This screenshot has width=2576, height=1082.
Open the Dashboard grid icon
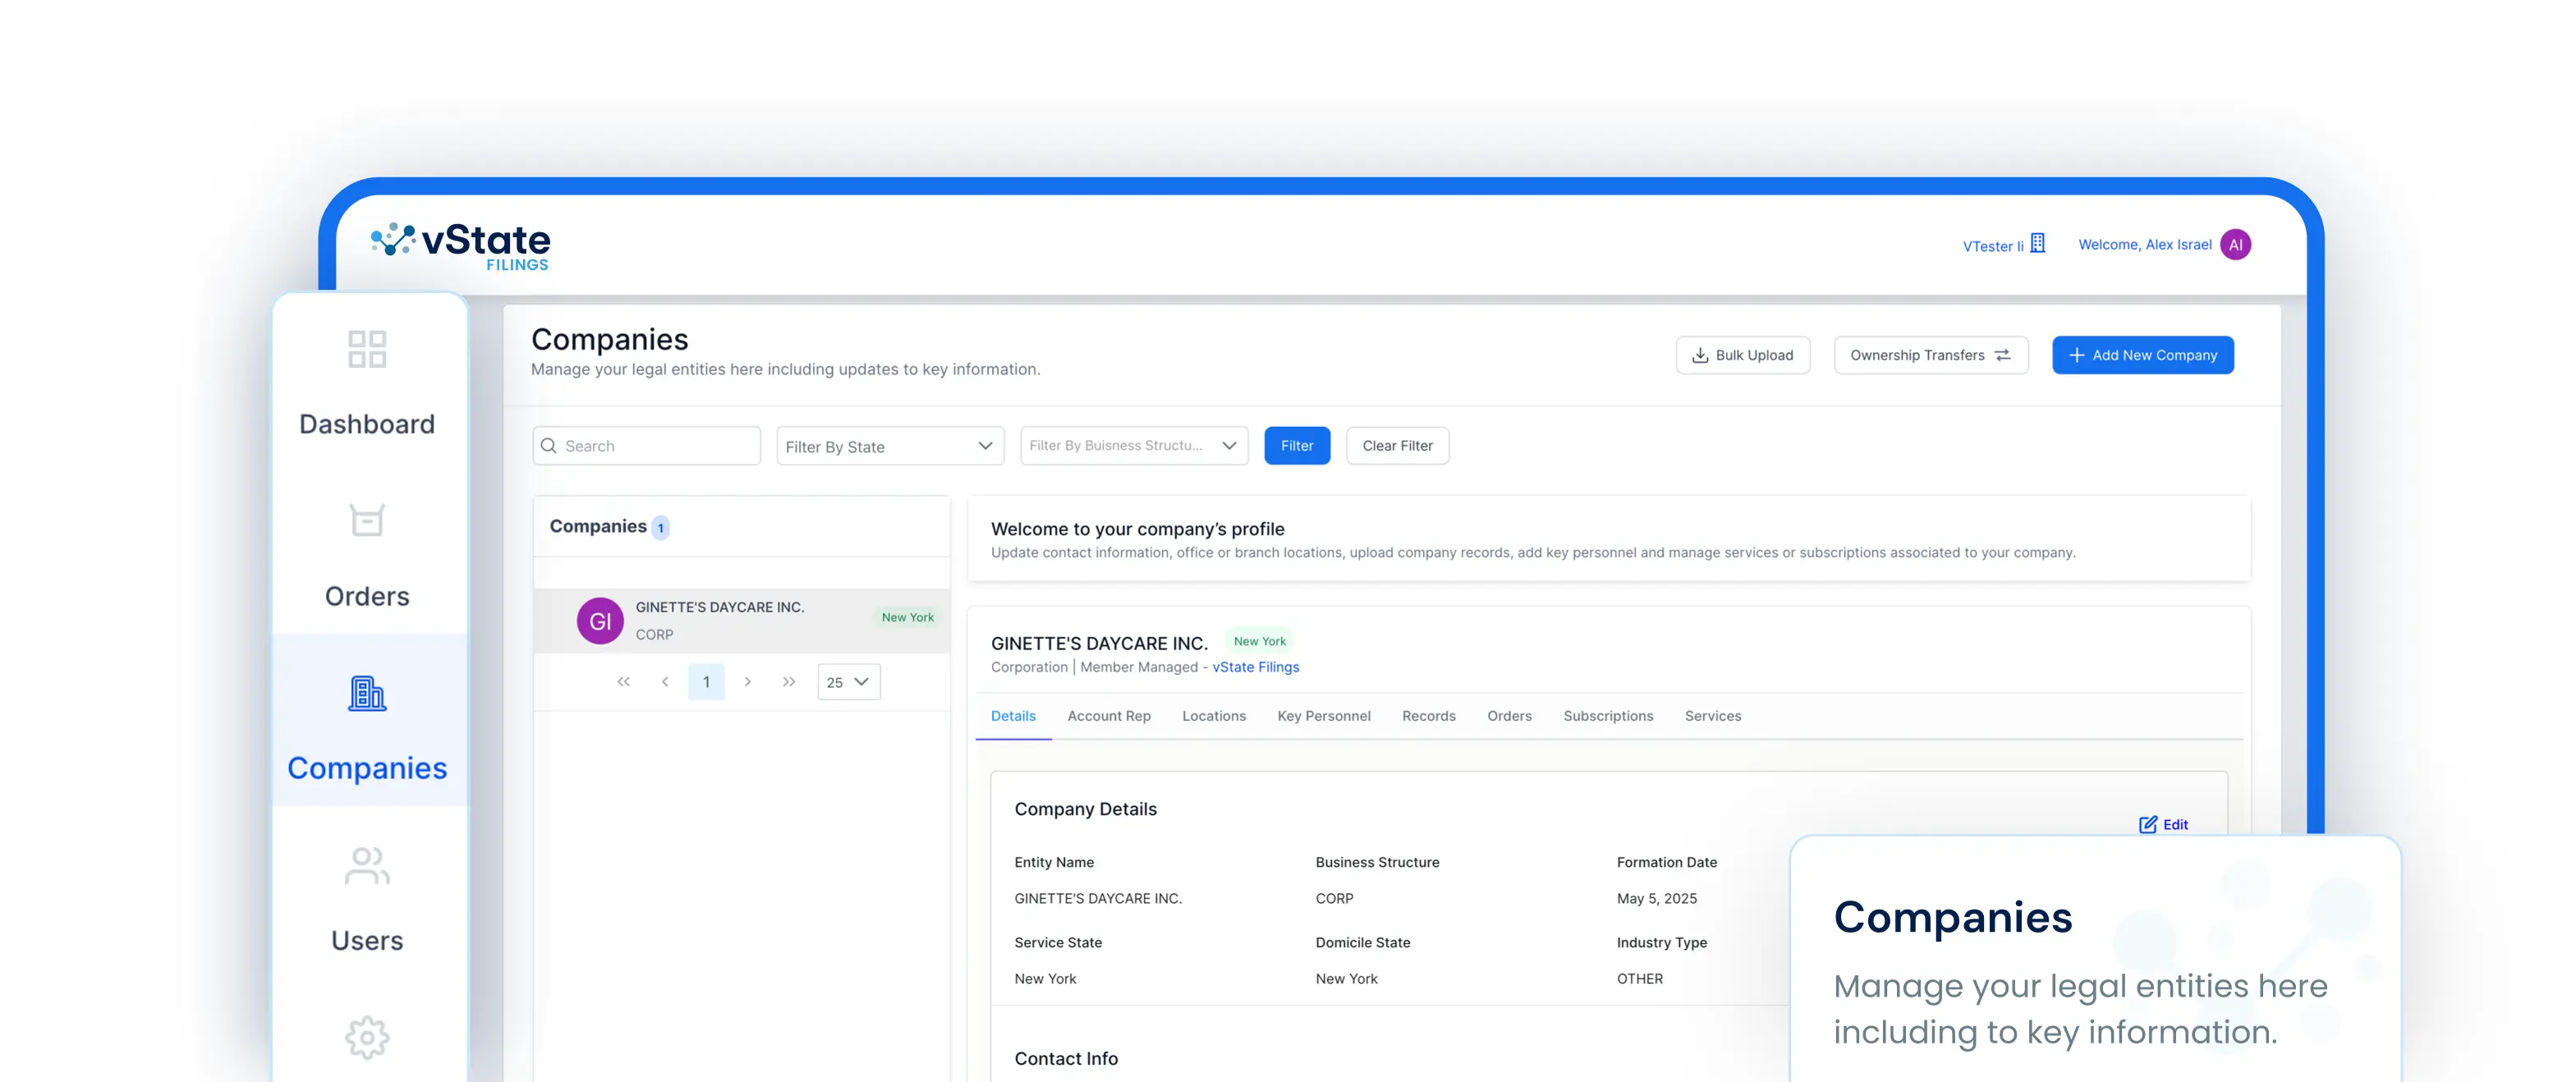pyautogui.click(x=367, y=349)
